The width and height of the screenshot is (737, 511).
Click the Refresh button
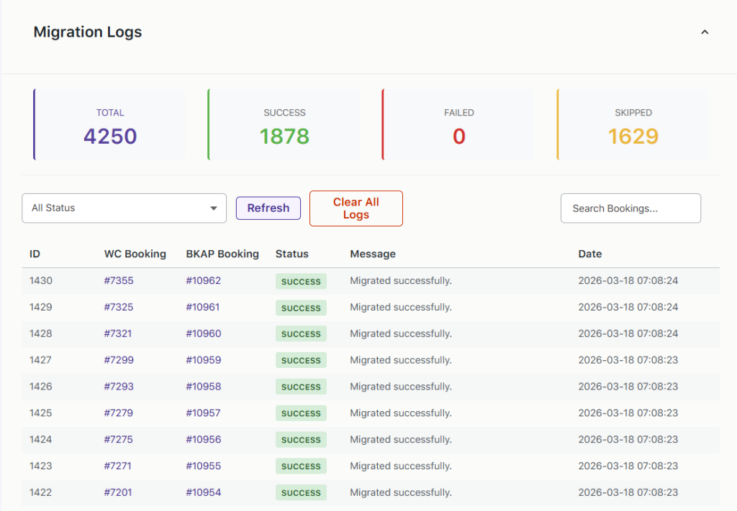268,208
